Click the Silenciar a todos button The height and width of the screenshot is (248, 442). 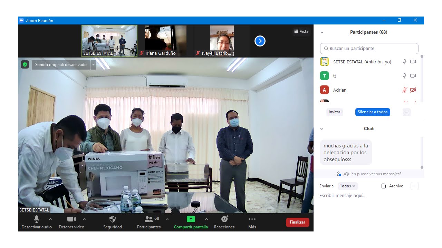pyautogui.click(x=373, y=112)
